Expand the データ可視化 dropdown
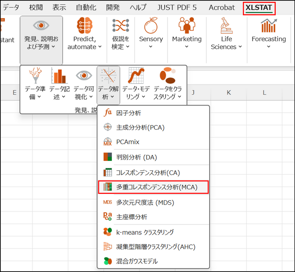The image size is (295, 272). pos(84,93)
